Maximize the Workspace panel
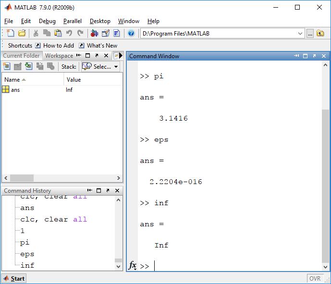This screenshot has width=331, height=284. coord(87,56)
